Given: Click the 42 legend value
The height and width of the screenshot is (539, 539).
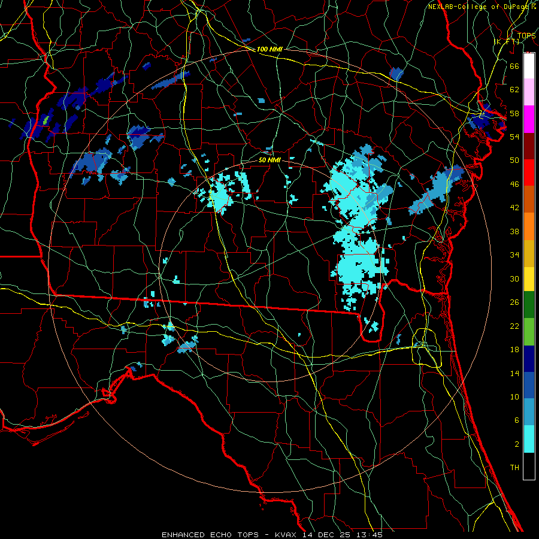Looking at the screenshot, I should [514, 208].
